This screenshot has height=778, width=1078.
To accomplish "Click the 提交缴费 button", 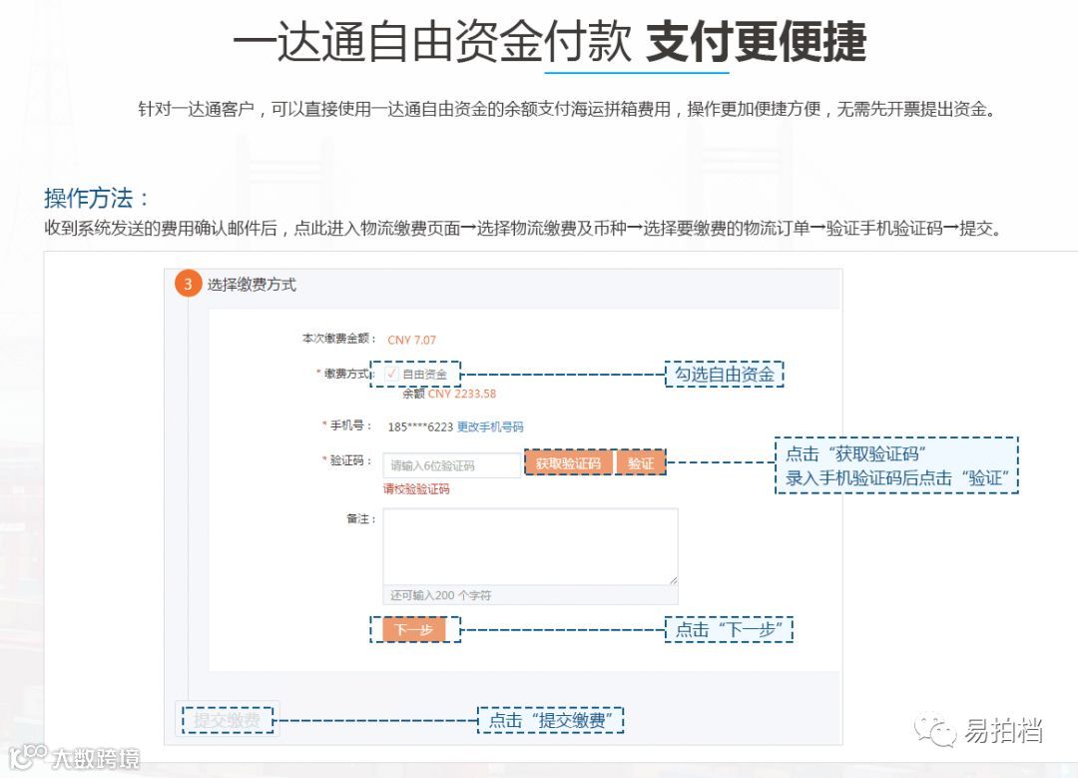I will click(x=227, y=720).
